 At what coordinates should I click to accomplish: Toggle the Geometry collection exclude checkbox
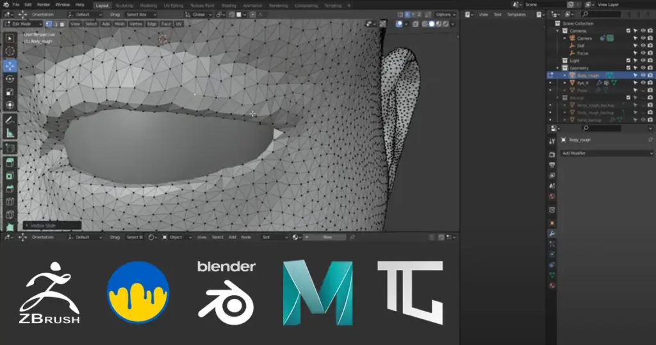click(x=628, y=68)
